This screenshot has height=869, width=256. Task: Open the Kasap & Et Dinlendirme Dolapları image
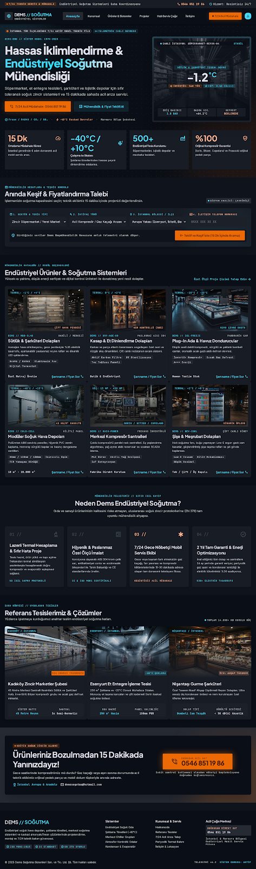(x=128, y=310)
